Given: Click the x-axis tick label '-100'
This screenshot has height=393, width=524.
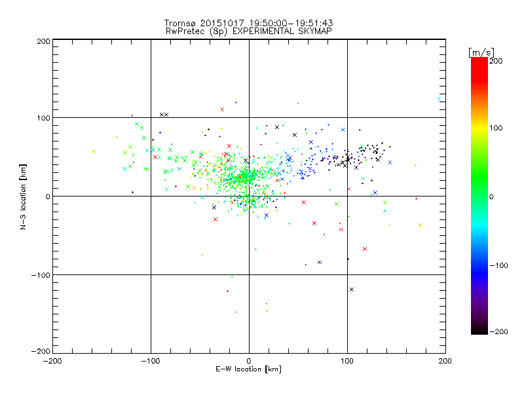Looking at the screenshot, I should pyautogui.click(x=151, y=362).
